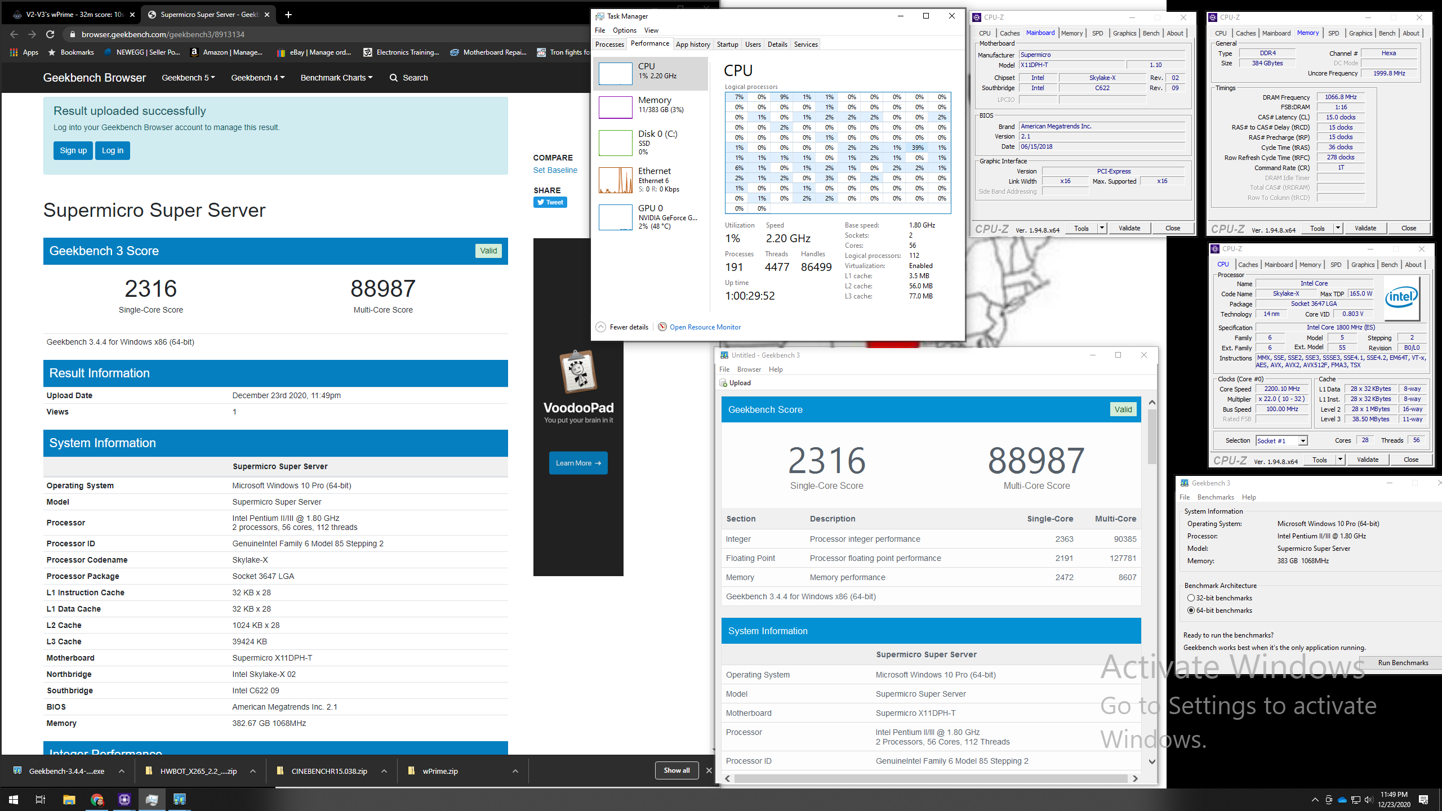Click the scroll down arrow in Geekbench 3 results
The height and width of the screenshot is (811, 1442).
1152,761
